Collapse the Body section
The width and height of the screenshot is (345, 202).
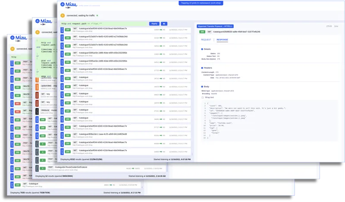(x=202, y=87)
